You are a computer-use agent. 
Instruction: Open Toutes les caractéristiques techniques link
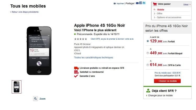click(x=94, y=58)
